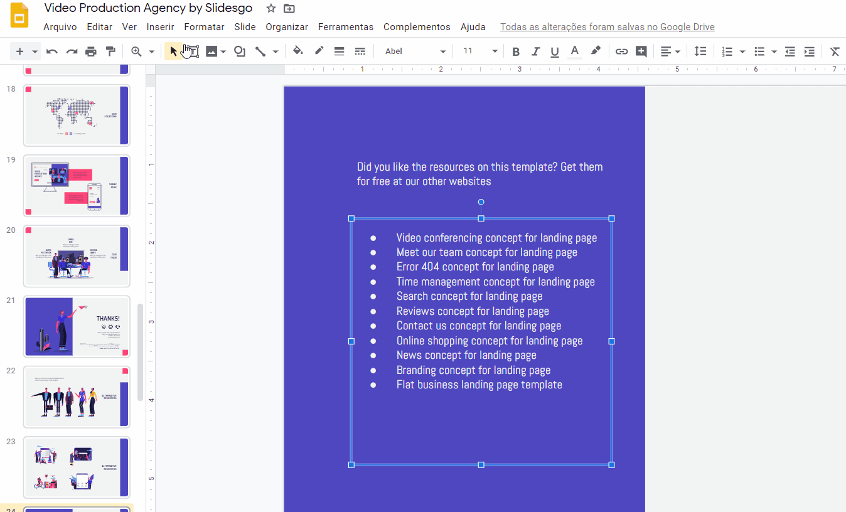Open the text color picker
This screenshot has height=512, width=846.
click(574, 51)
